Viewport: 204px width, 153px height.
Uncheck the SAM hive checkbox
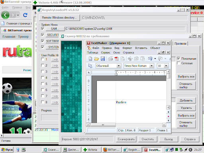(x=43, y=29)
